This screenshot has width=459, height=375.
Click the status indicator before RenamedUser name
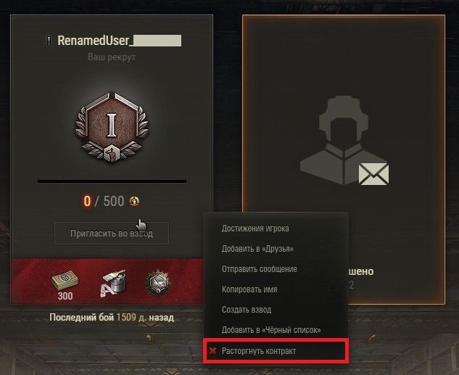(49, 41)
